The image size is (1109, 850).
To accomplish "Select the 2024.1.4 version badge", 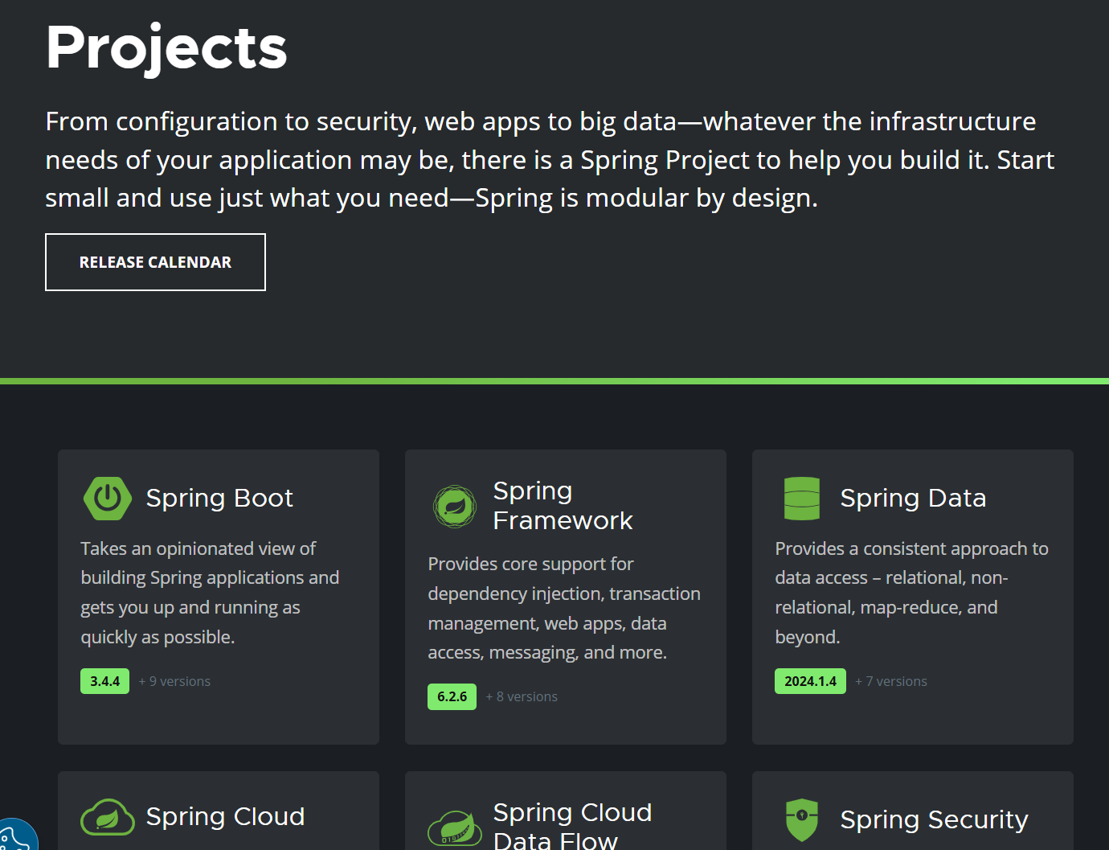I will tap(810, 681).
